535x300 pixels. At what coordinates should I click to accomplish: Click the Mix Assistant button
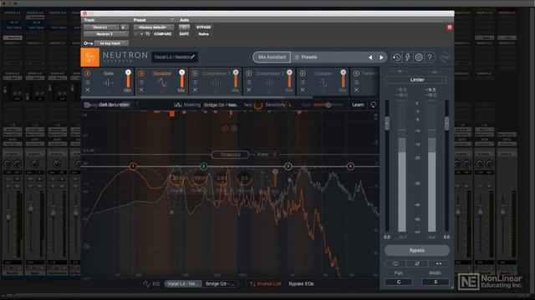tap(272, 57)
